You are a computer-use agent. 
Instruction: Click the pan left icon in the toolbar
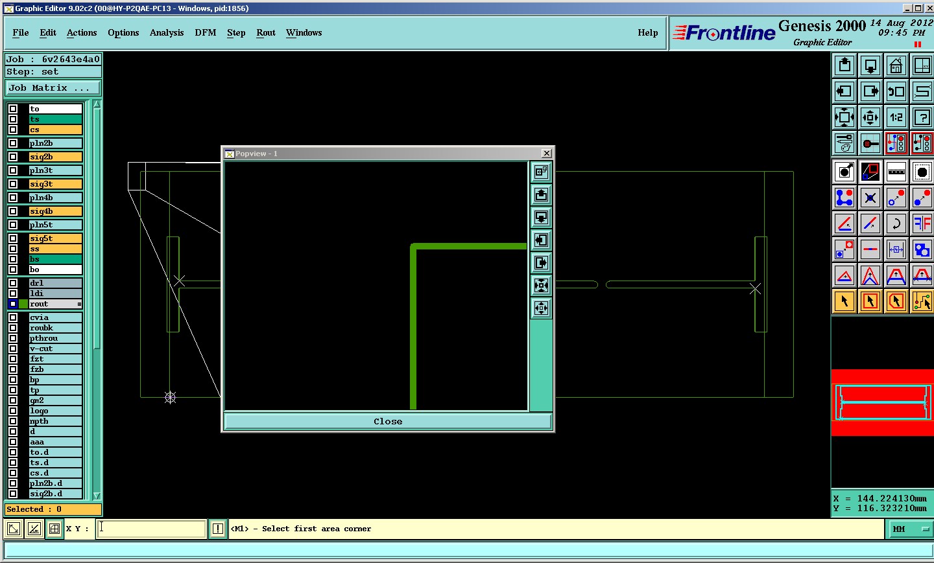[844, 91]
